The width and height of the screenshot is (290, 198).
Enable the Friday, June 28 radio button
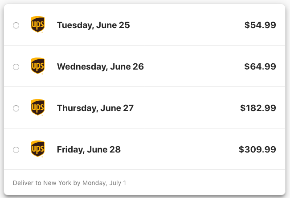pyautogui.click(x=16, y=150)
